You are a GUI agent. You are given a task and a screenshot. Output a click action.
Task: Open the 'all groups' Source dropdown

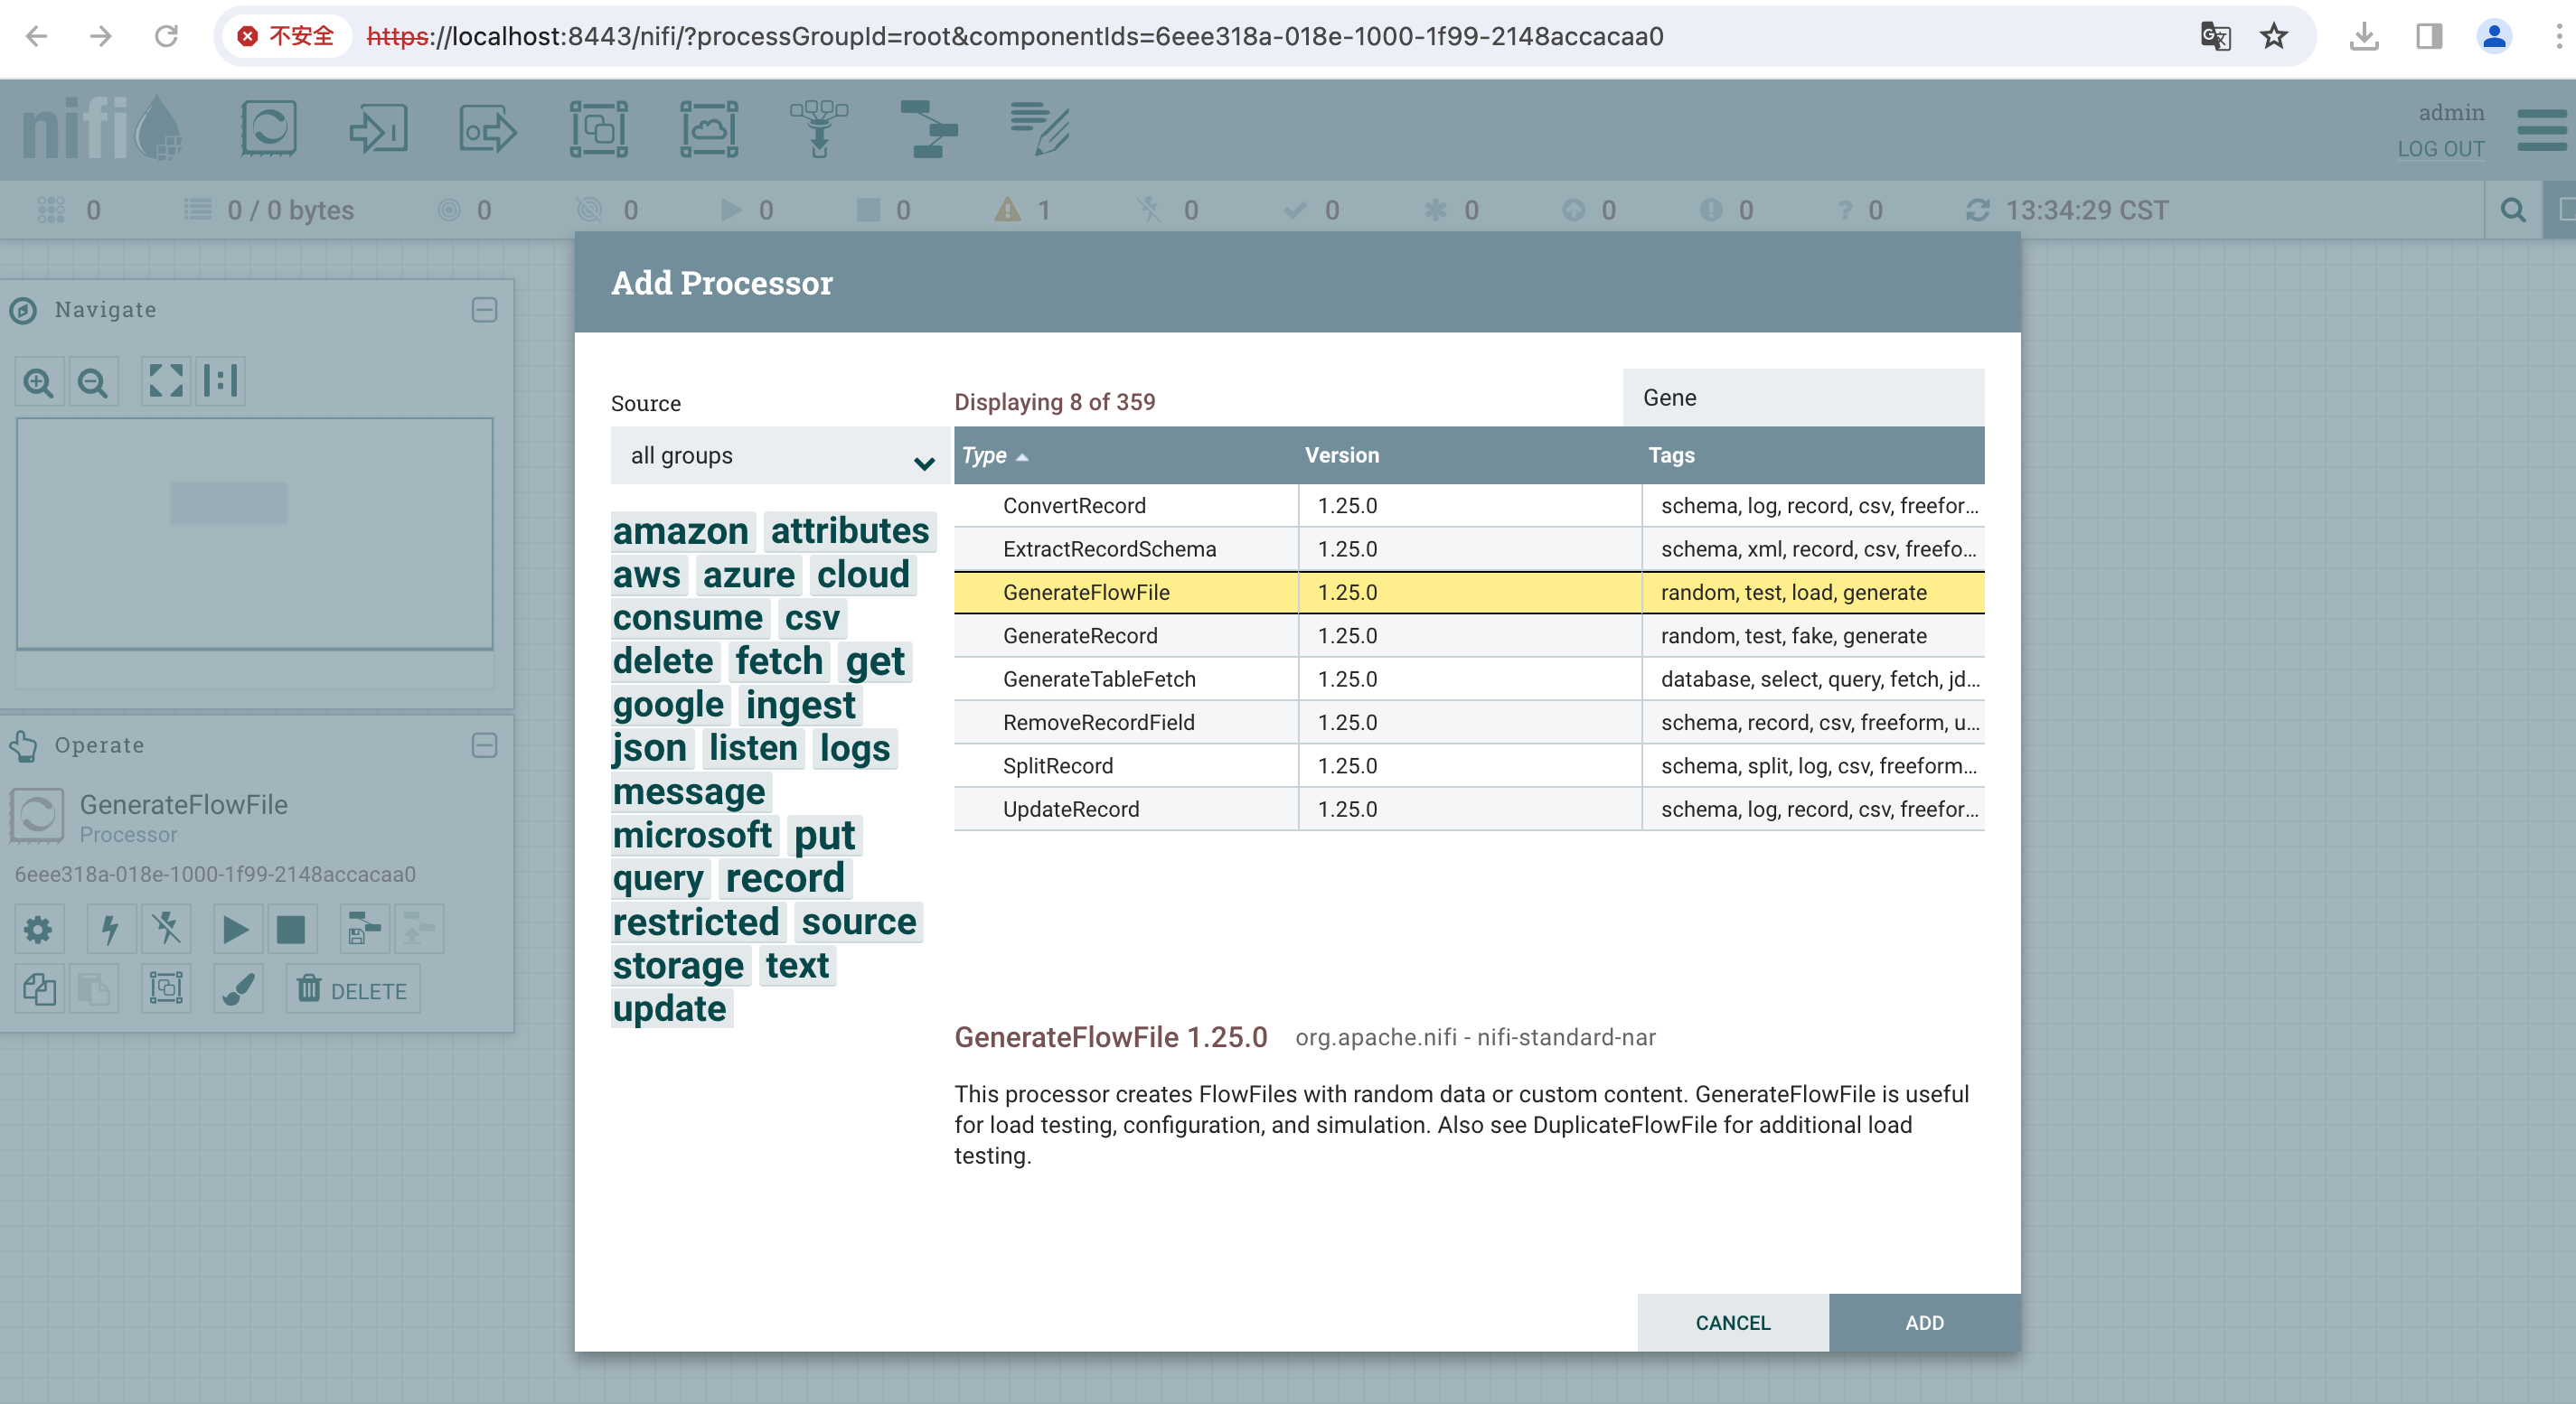coord(780,455)
